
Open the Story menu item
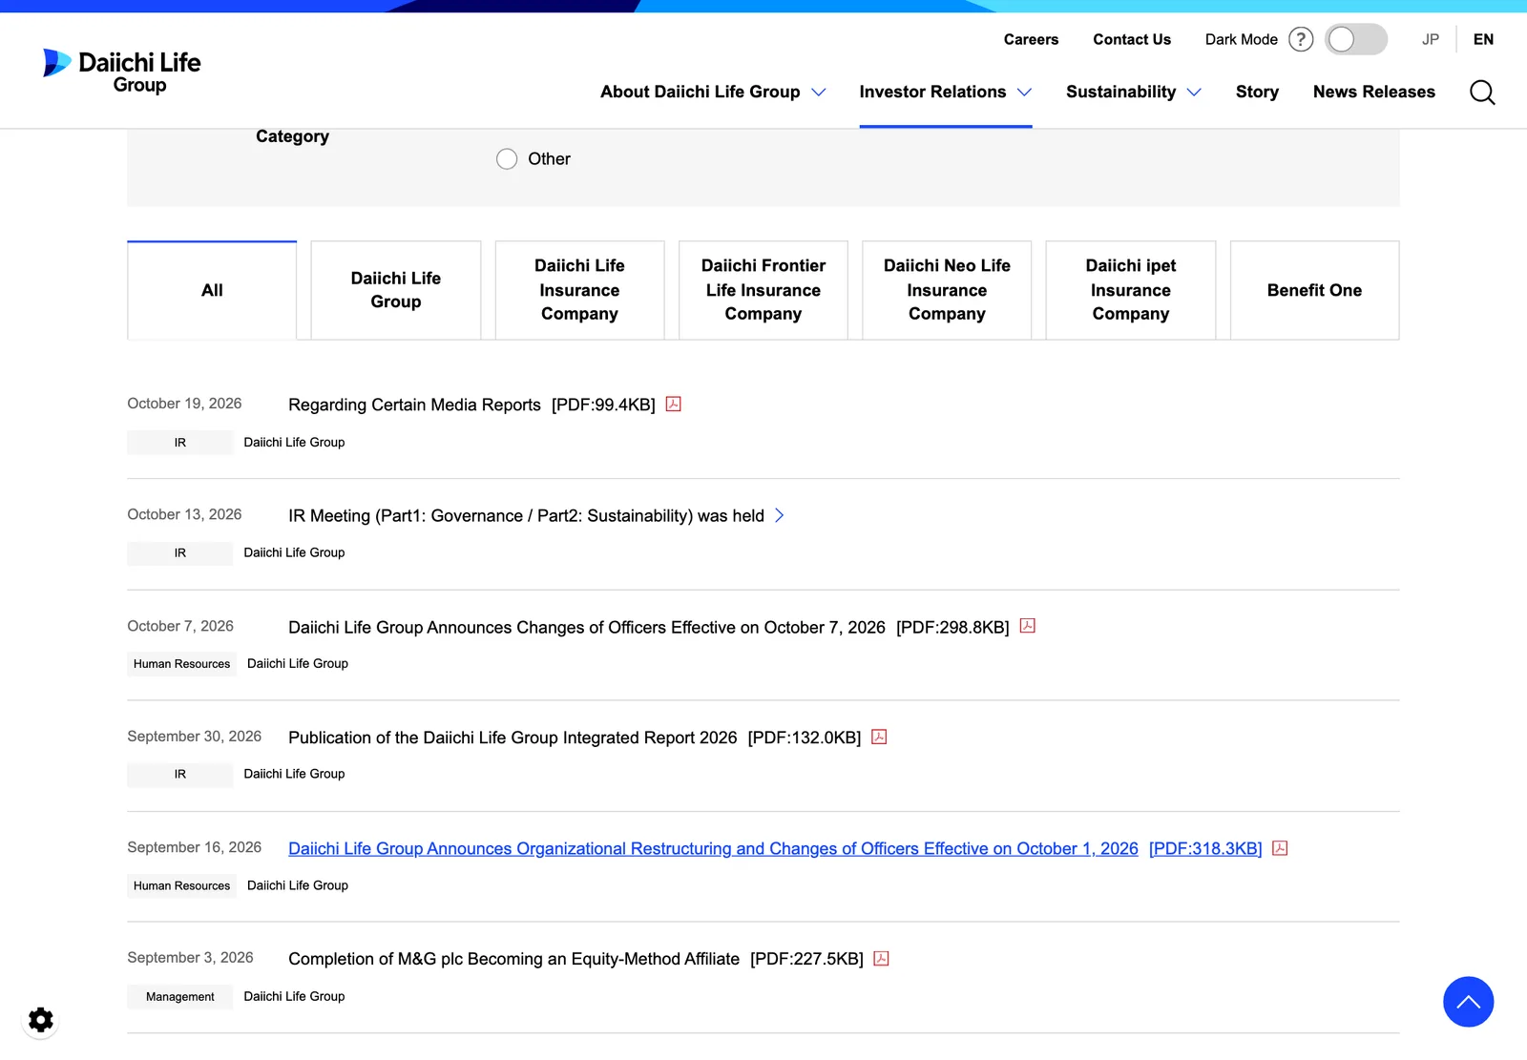[1257, 93]
